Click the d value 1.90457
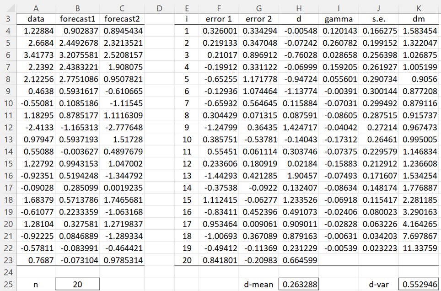This screenshot has height=291, width=441. click(x=299, y=176)
